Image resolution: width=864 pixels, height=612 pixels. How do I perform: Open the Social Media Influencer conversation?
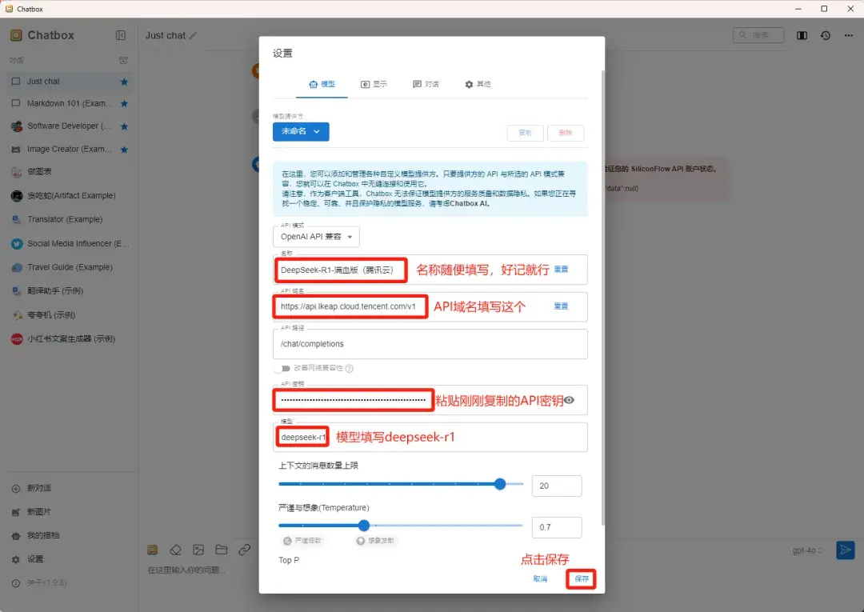pos(69,243)
